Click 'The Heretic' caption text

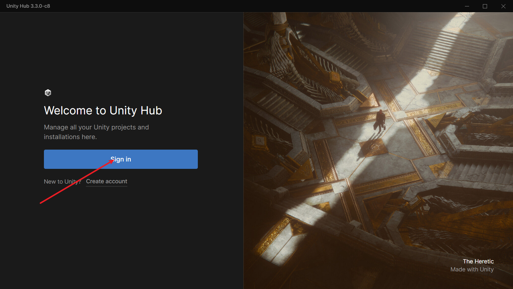pyautogui.click(x=478, y=261)
